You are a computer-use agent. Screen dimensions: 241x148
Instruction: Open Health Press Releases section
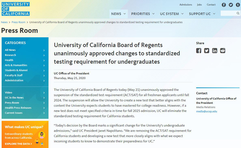pos(25,108)
